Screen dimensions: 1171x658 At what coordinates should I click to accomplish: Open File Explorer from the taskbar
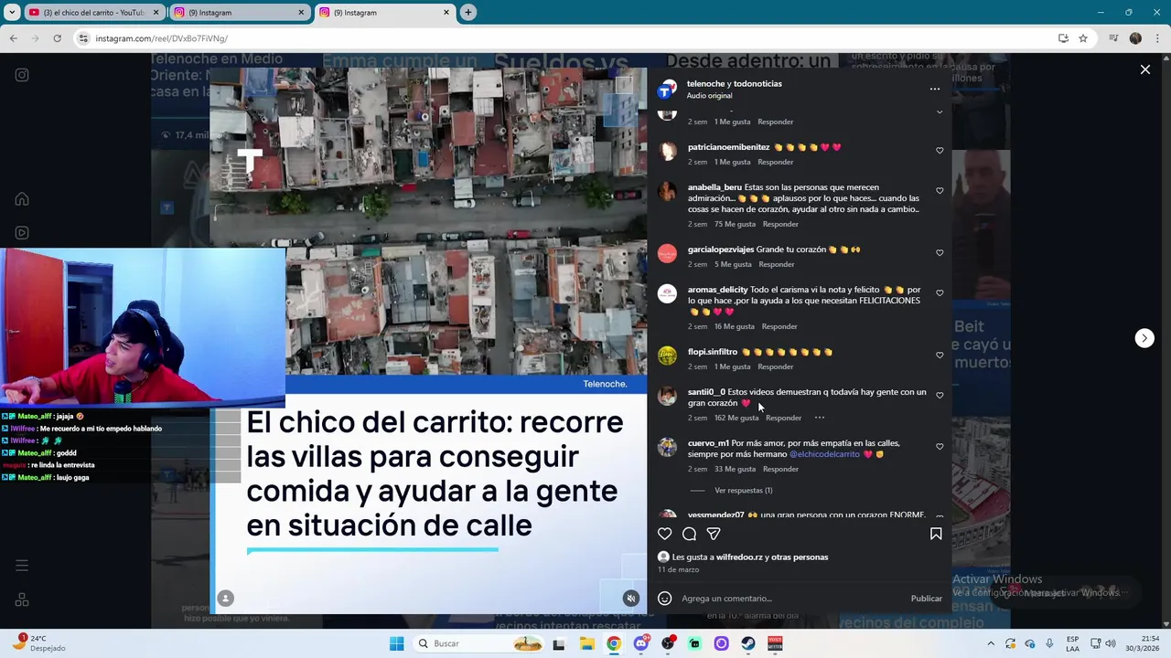pyautogui.click(x=586, y=643)
